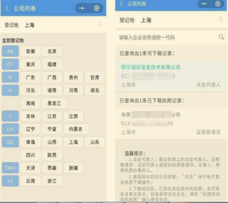The height and width of the screenshot is (203, 228).
Task: Tap 法定代表人 label on first company card
Action: pyautogui.click(x=208, y=85)
